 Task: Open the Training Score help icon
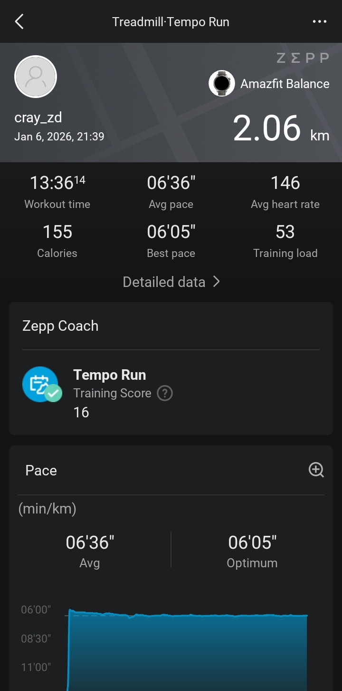165,393
